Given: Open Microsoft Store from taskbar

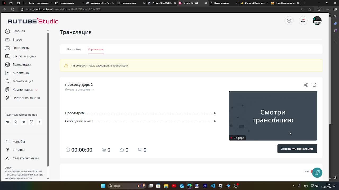Looking at the screenshot, I should pyautogui.click(x=158, y=186).
